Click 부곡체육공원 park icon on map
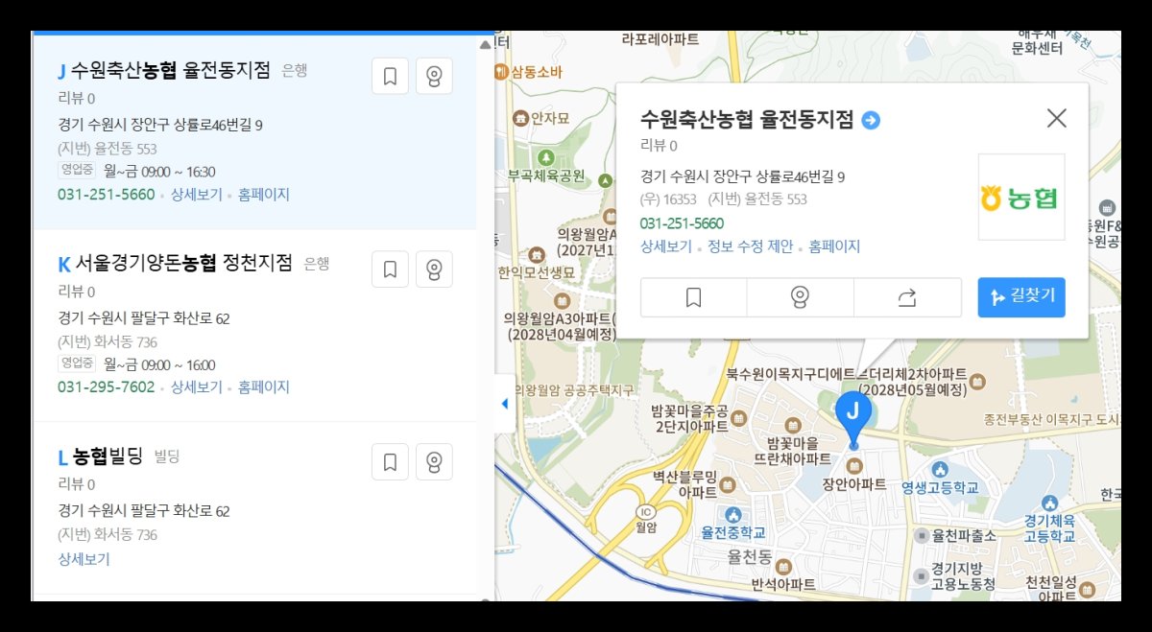This screenshot has width=1152, height=632. pos(545,157)
